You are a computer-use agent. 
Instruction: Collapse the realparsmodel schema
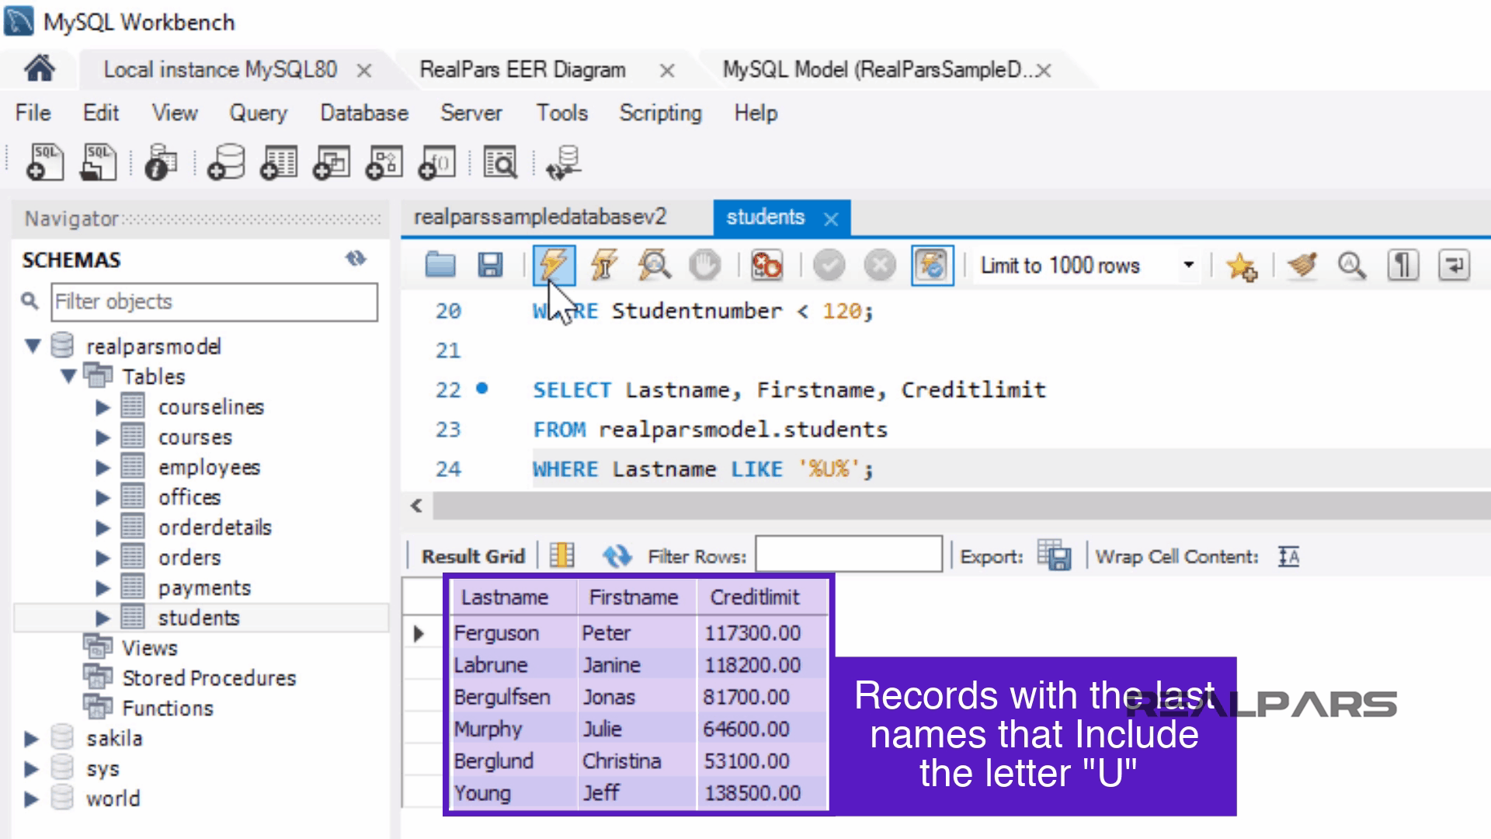tap(33, 346)
